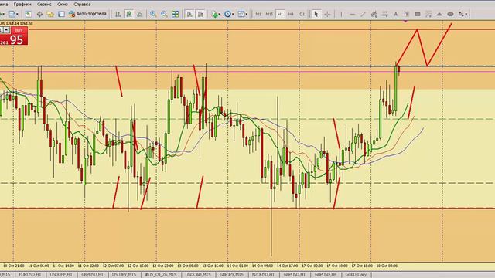Select the equidistant channel tool
495x278 pixels.
pyautogui.click(x=374, y=14)
